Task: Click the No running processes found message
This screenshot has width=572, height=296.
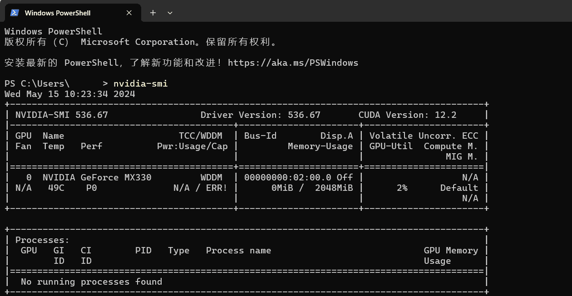Action: click(x=91, y=281)
